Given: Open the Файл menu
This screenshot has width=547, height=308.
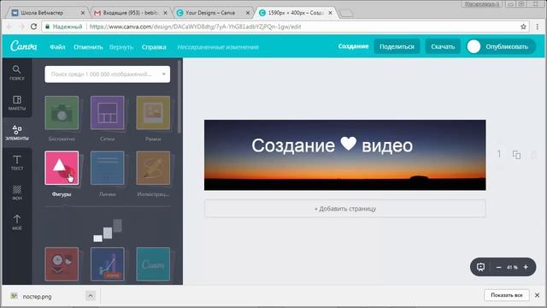Looking at the screenshot, I should pos(57,47).
